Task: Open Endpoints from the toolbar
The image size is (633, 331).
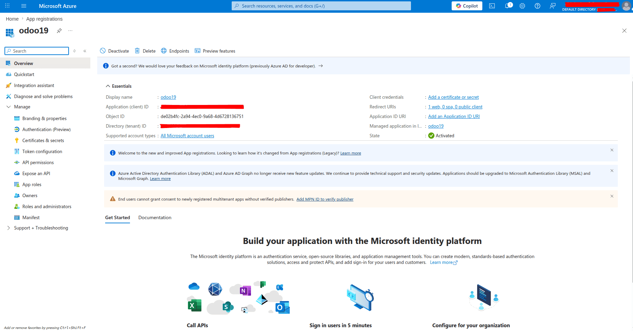Action: (x=175, y=51)
